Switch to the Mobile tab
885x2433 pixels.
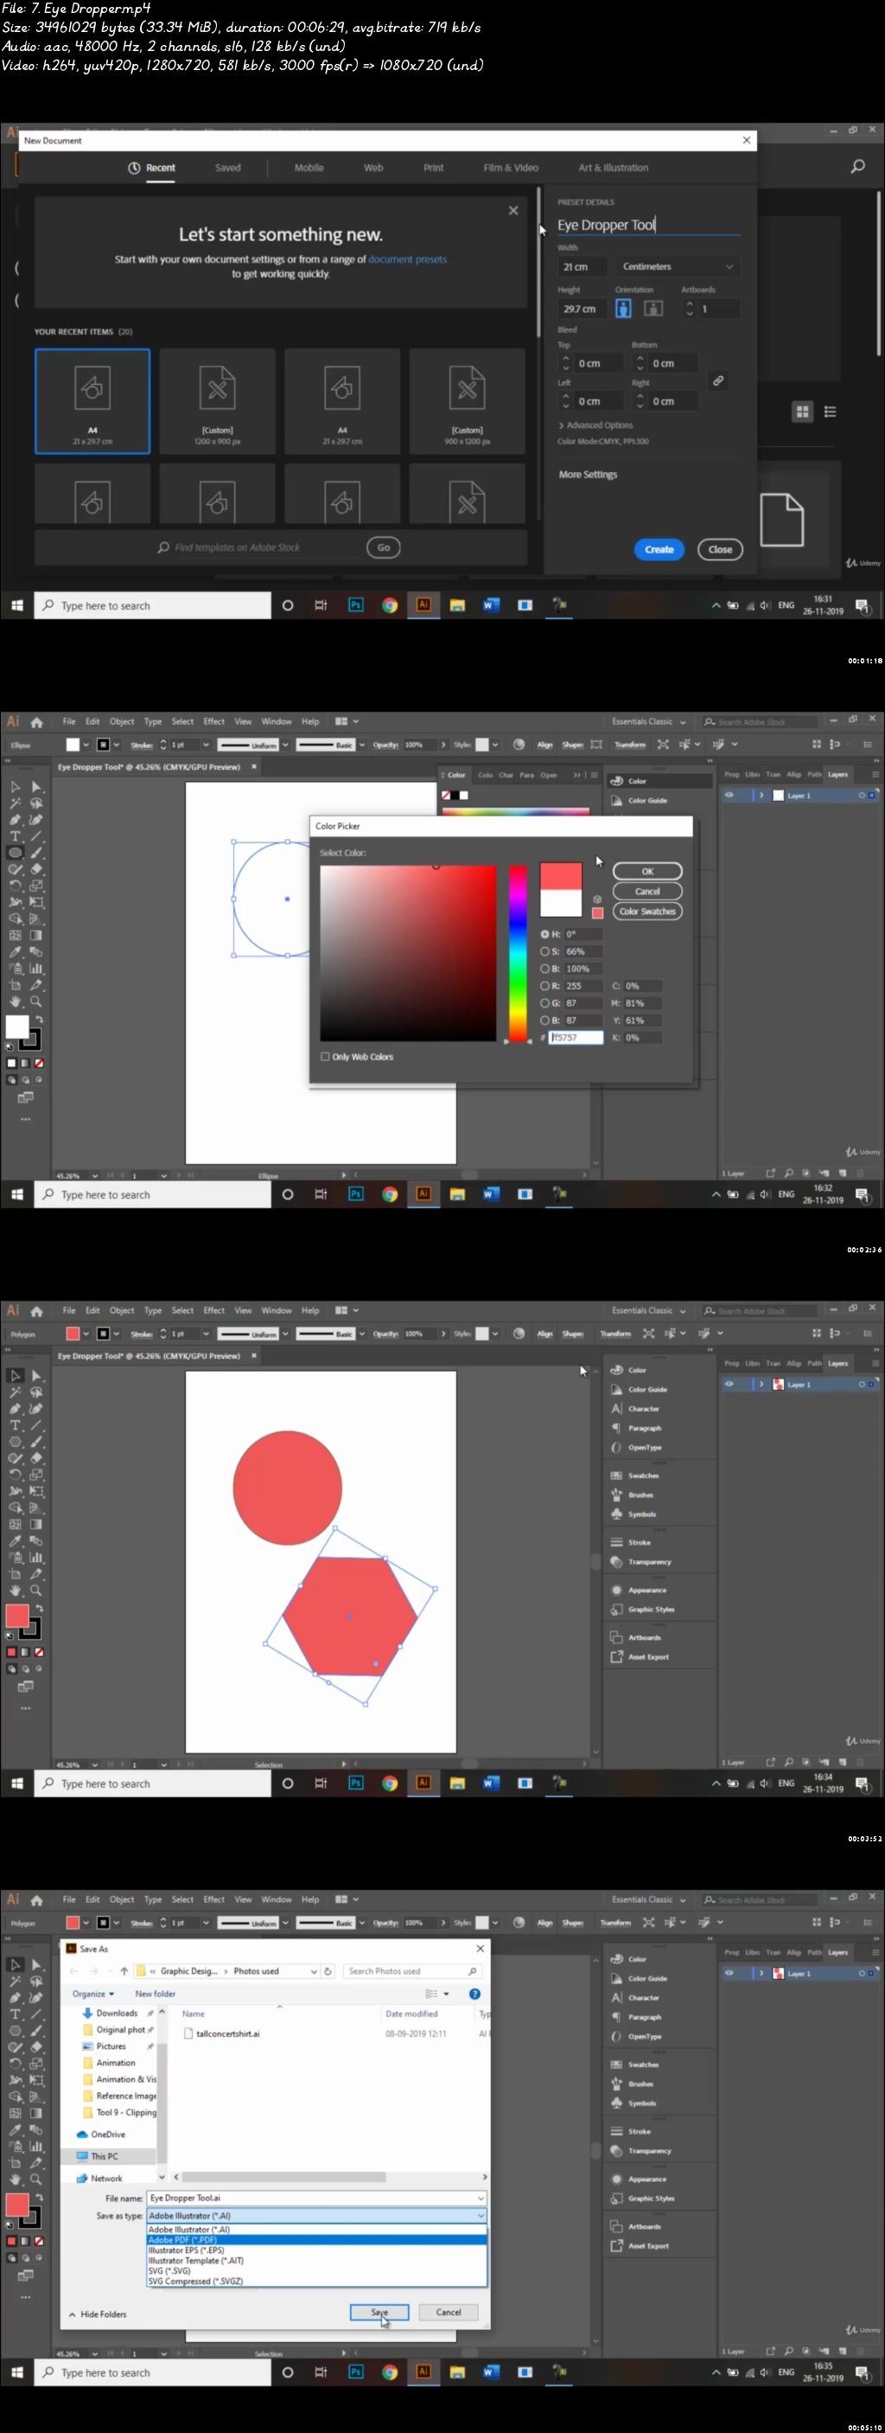(309, 168)
